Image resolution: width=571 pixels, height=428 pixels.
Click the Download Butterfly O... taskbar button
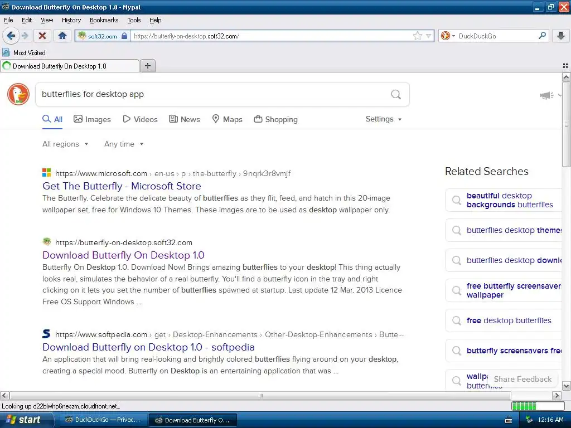point(193,420)
